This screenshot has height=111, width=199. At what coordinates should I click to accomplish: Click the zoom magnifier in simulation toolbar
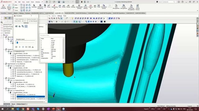[49, 18]
